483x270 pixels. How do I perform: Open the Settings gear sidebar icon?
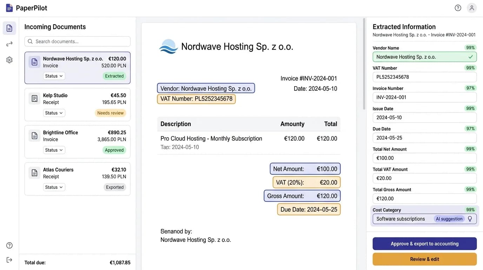pos(9,60)
